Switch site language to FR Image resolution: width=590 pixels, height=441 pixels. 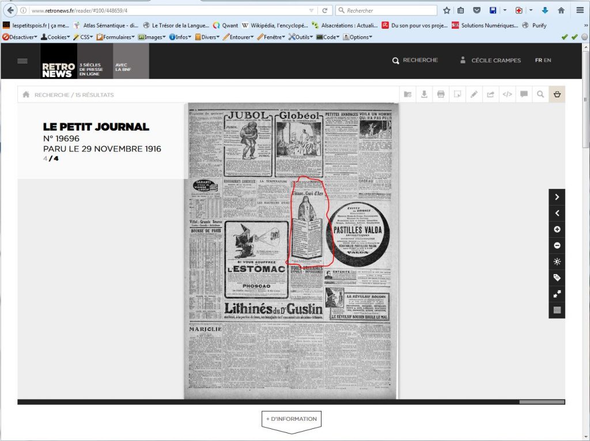[538, 60]
